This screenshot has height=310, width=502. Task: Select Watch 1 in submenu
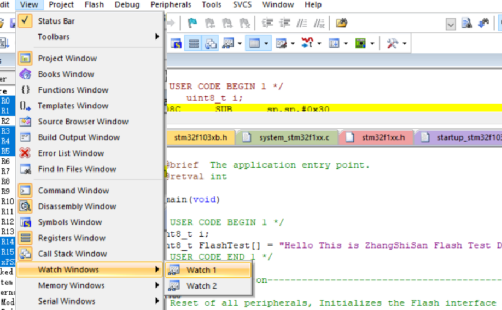tap(208, 270)
